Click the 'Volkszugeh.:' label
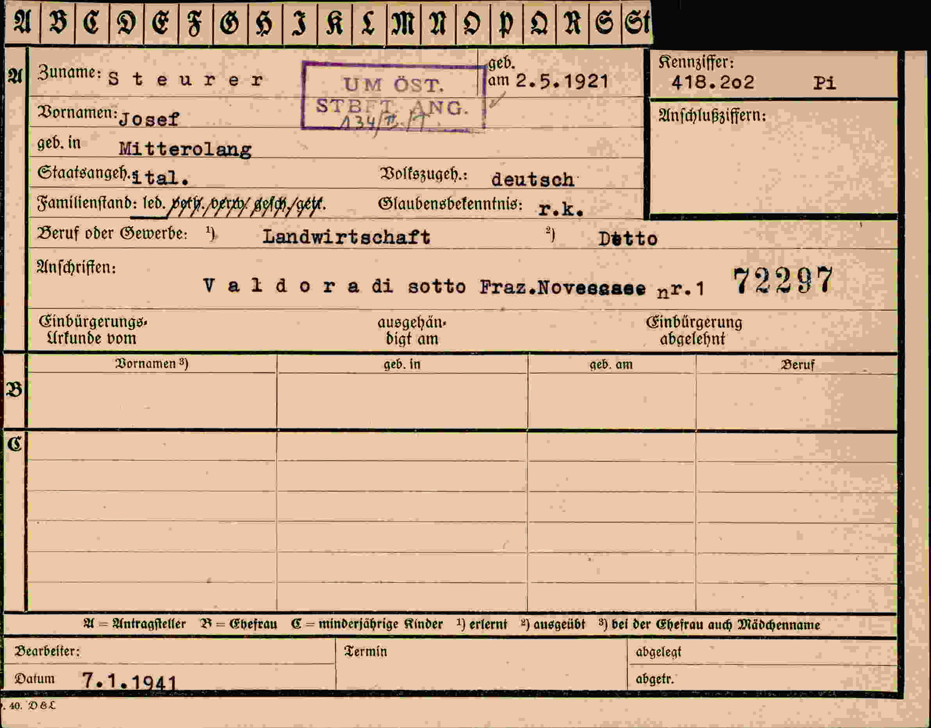Screen dimensions: 931x728 pos(424,174)
